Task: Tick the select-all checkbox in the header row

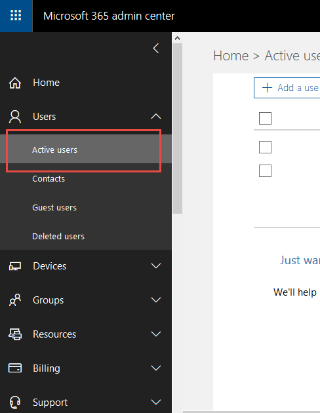Action: coord(265,118)
